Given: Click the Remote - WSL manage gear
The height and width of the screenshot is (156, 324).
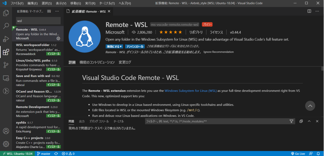Looking at the screenshot, I should [58, 39].
